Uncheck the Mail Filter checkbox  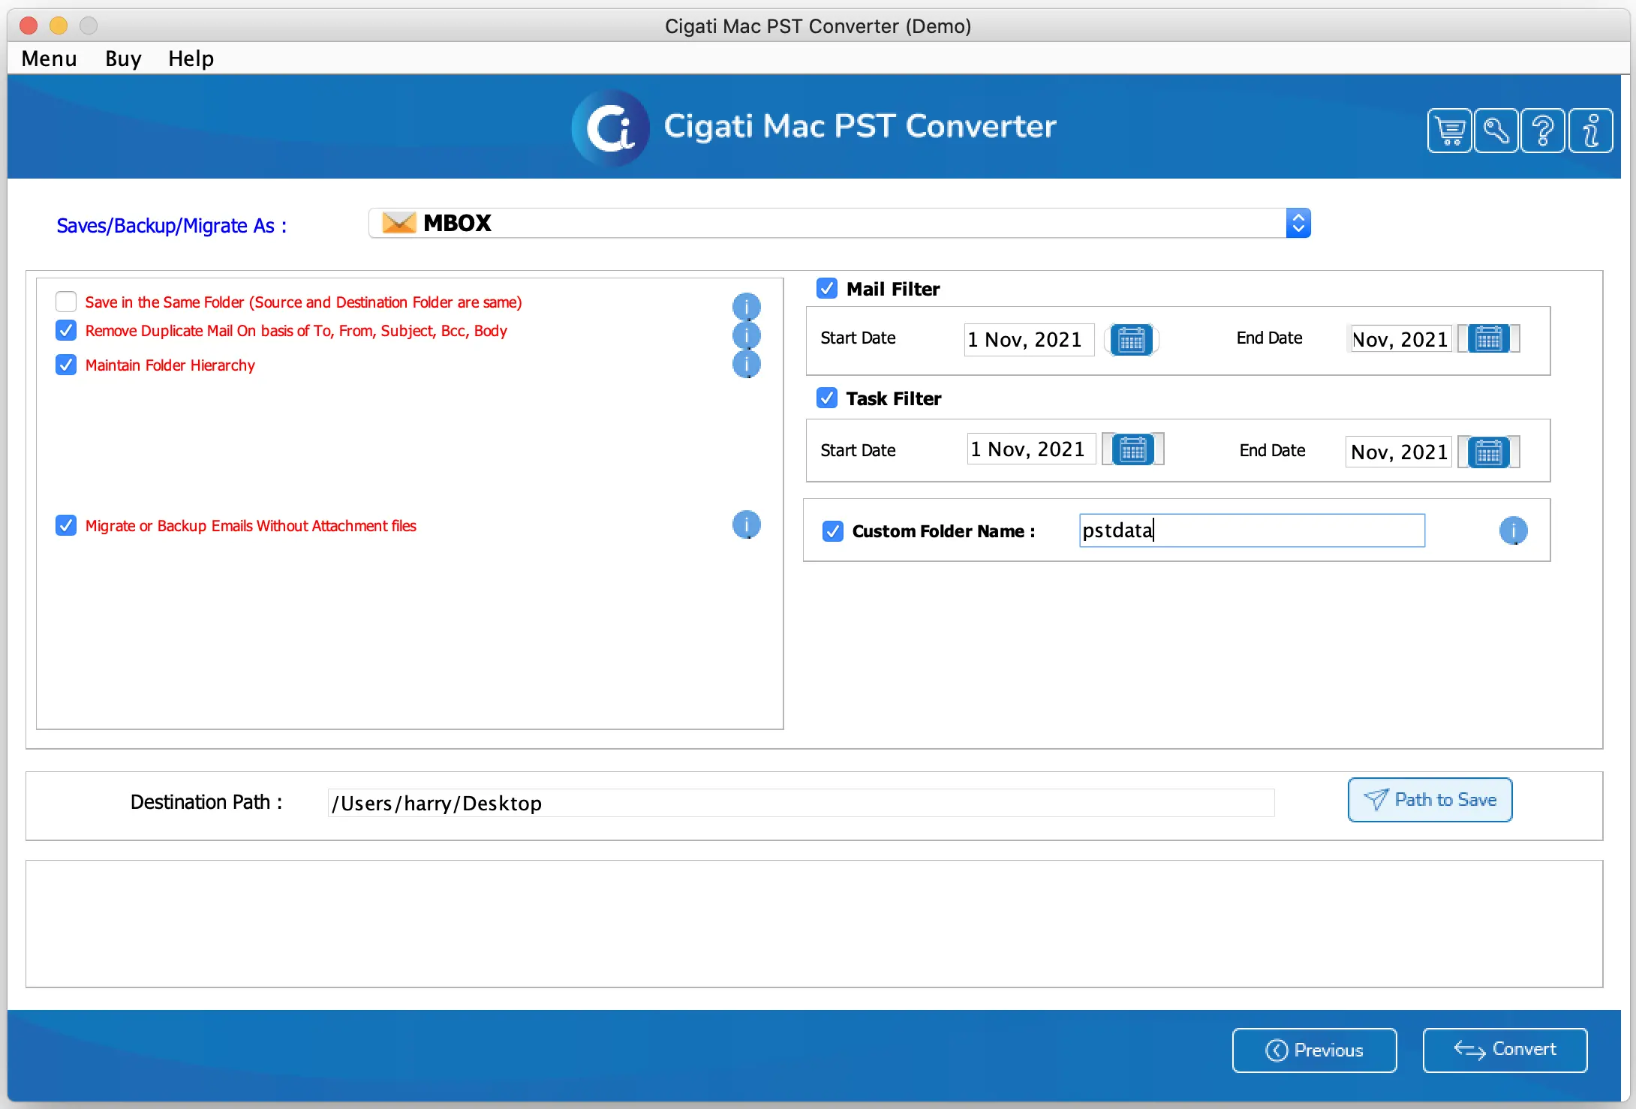click(827, 288)
